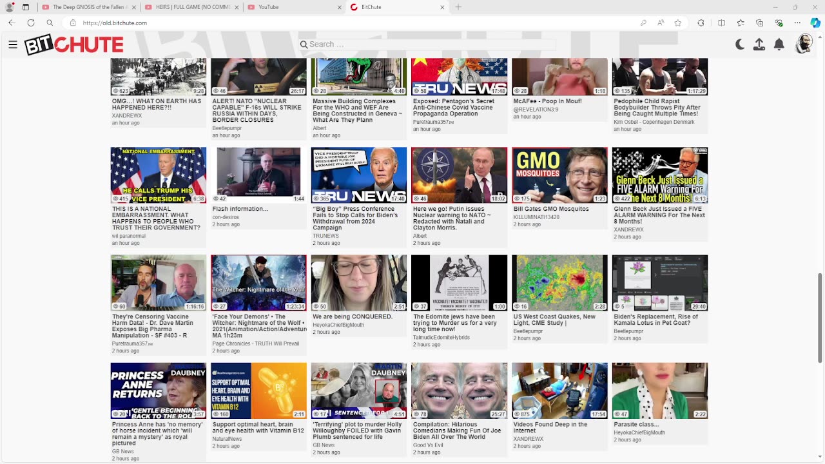This screenshot has height=464, width=825.
Task: Visit Page Chronicles - TRUTH Will Prevail channel
Action: tap(256, 343)
